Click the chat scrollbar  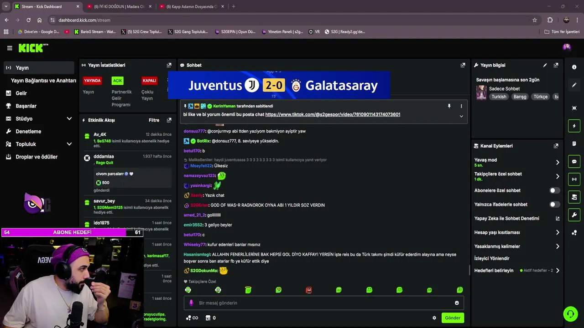coord(469,270)
